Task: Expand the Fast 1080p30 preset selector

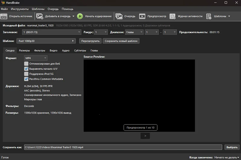Action: [46, 41]
